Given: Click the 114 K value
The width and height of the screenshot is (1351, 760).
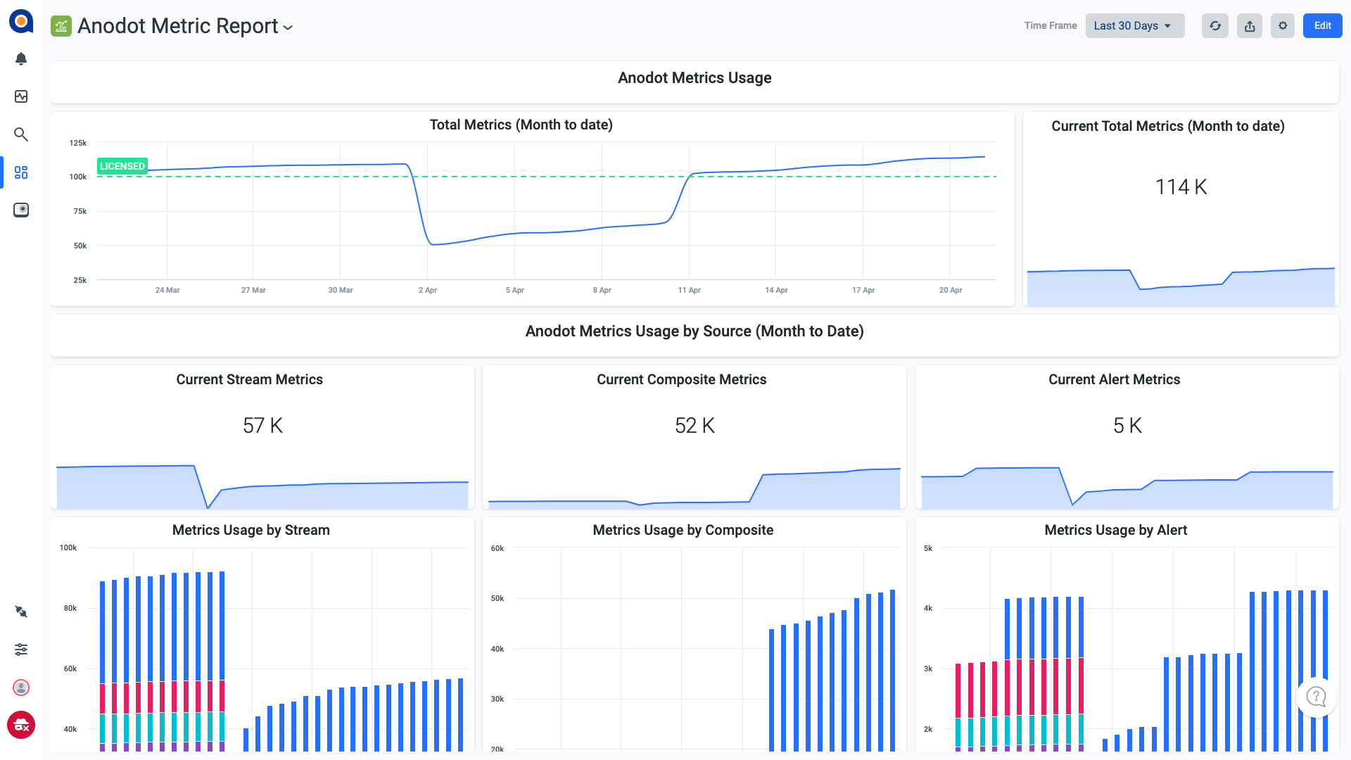Looking at the screenshot, I should point(1181,187).
